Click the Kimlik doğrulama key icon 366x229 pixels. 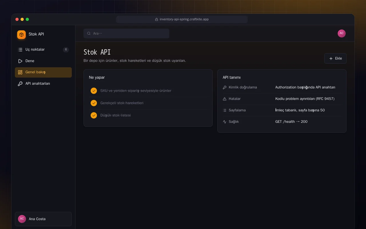click(x=224, y=87)
